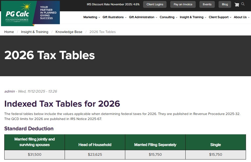
Task: Expand the About Us dropdown chevron
Action: click(249, 17)
